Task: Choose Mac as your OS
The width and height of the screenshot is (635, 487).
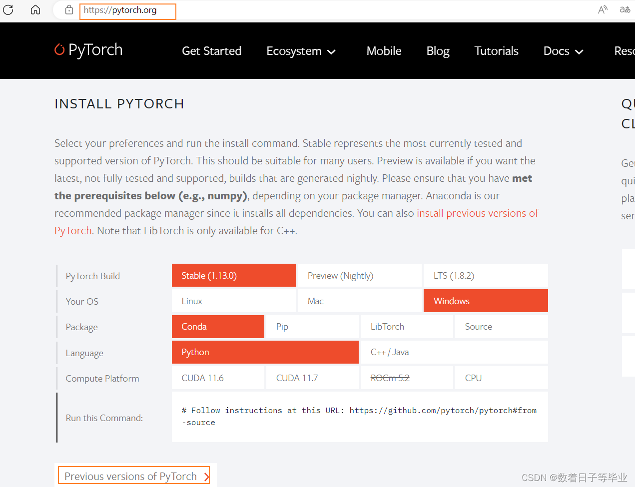Action: (x=360, y=301)
